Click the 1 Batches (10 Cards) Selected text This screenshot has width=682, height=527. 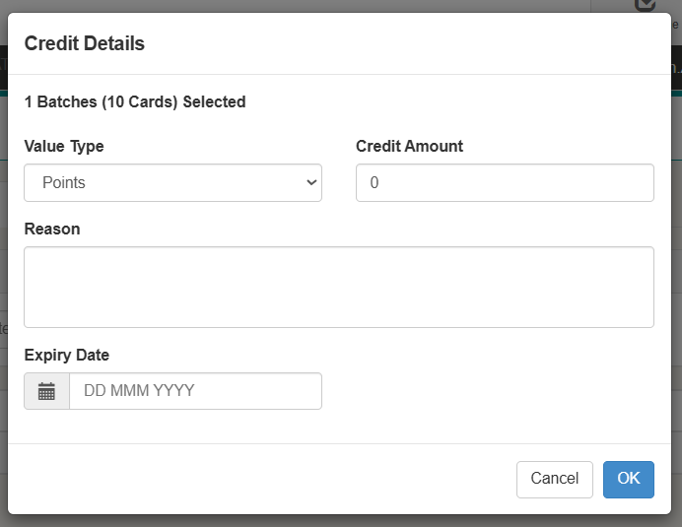[135, 101]
